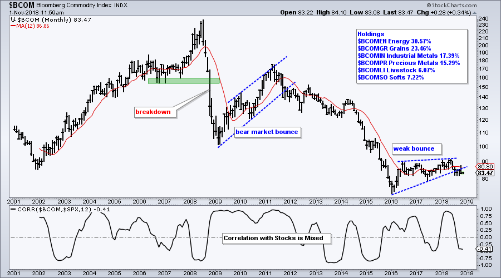Click the -1.00 correlation axis label
501x278 pixels.
click(485, 265)
